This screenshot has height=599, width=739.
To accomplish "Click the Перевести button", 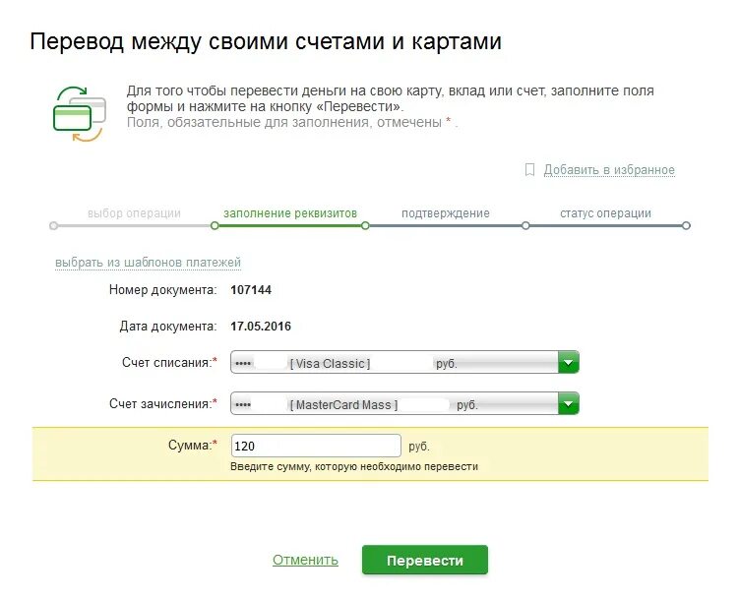I will point(425,560).
